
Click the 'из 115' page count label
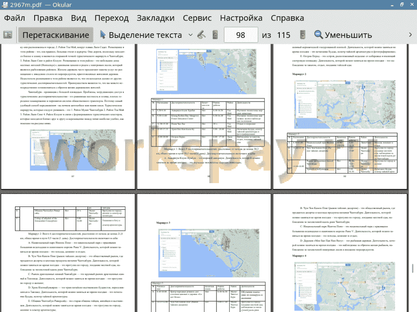[x=276, y=35]
